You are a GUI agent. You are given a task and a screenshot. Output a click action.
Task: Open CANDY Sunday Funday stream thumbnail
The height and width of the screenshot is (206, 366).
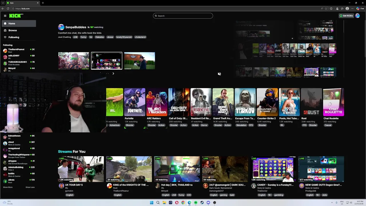click(x=273, y=169)
